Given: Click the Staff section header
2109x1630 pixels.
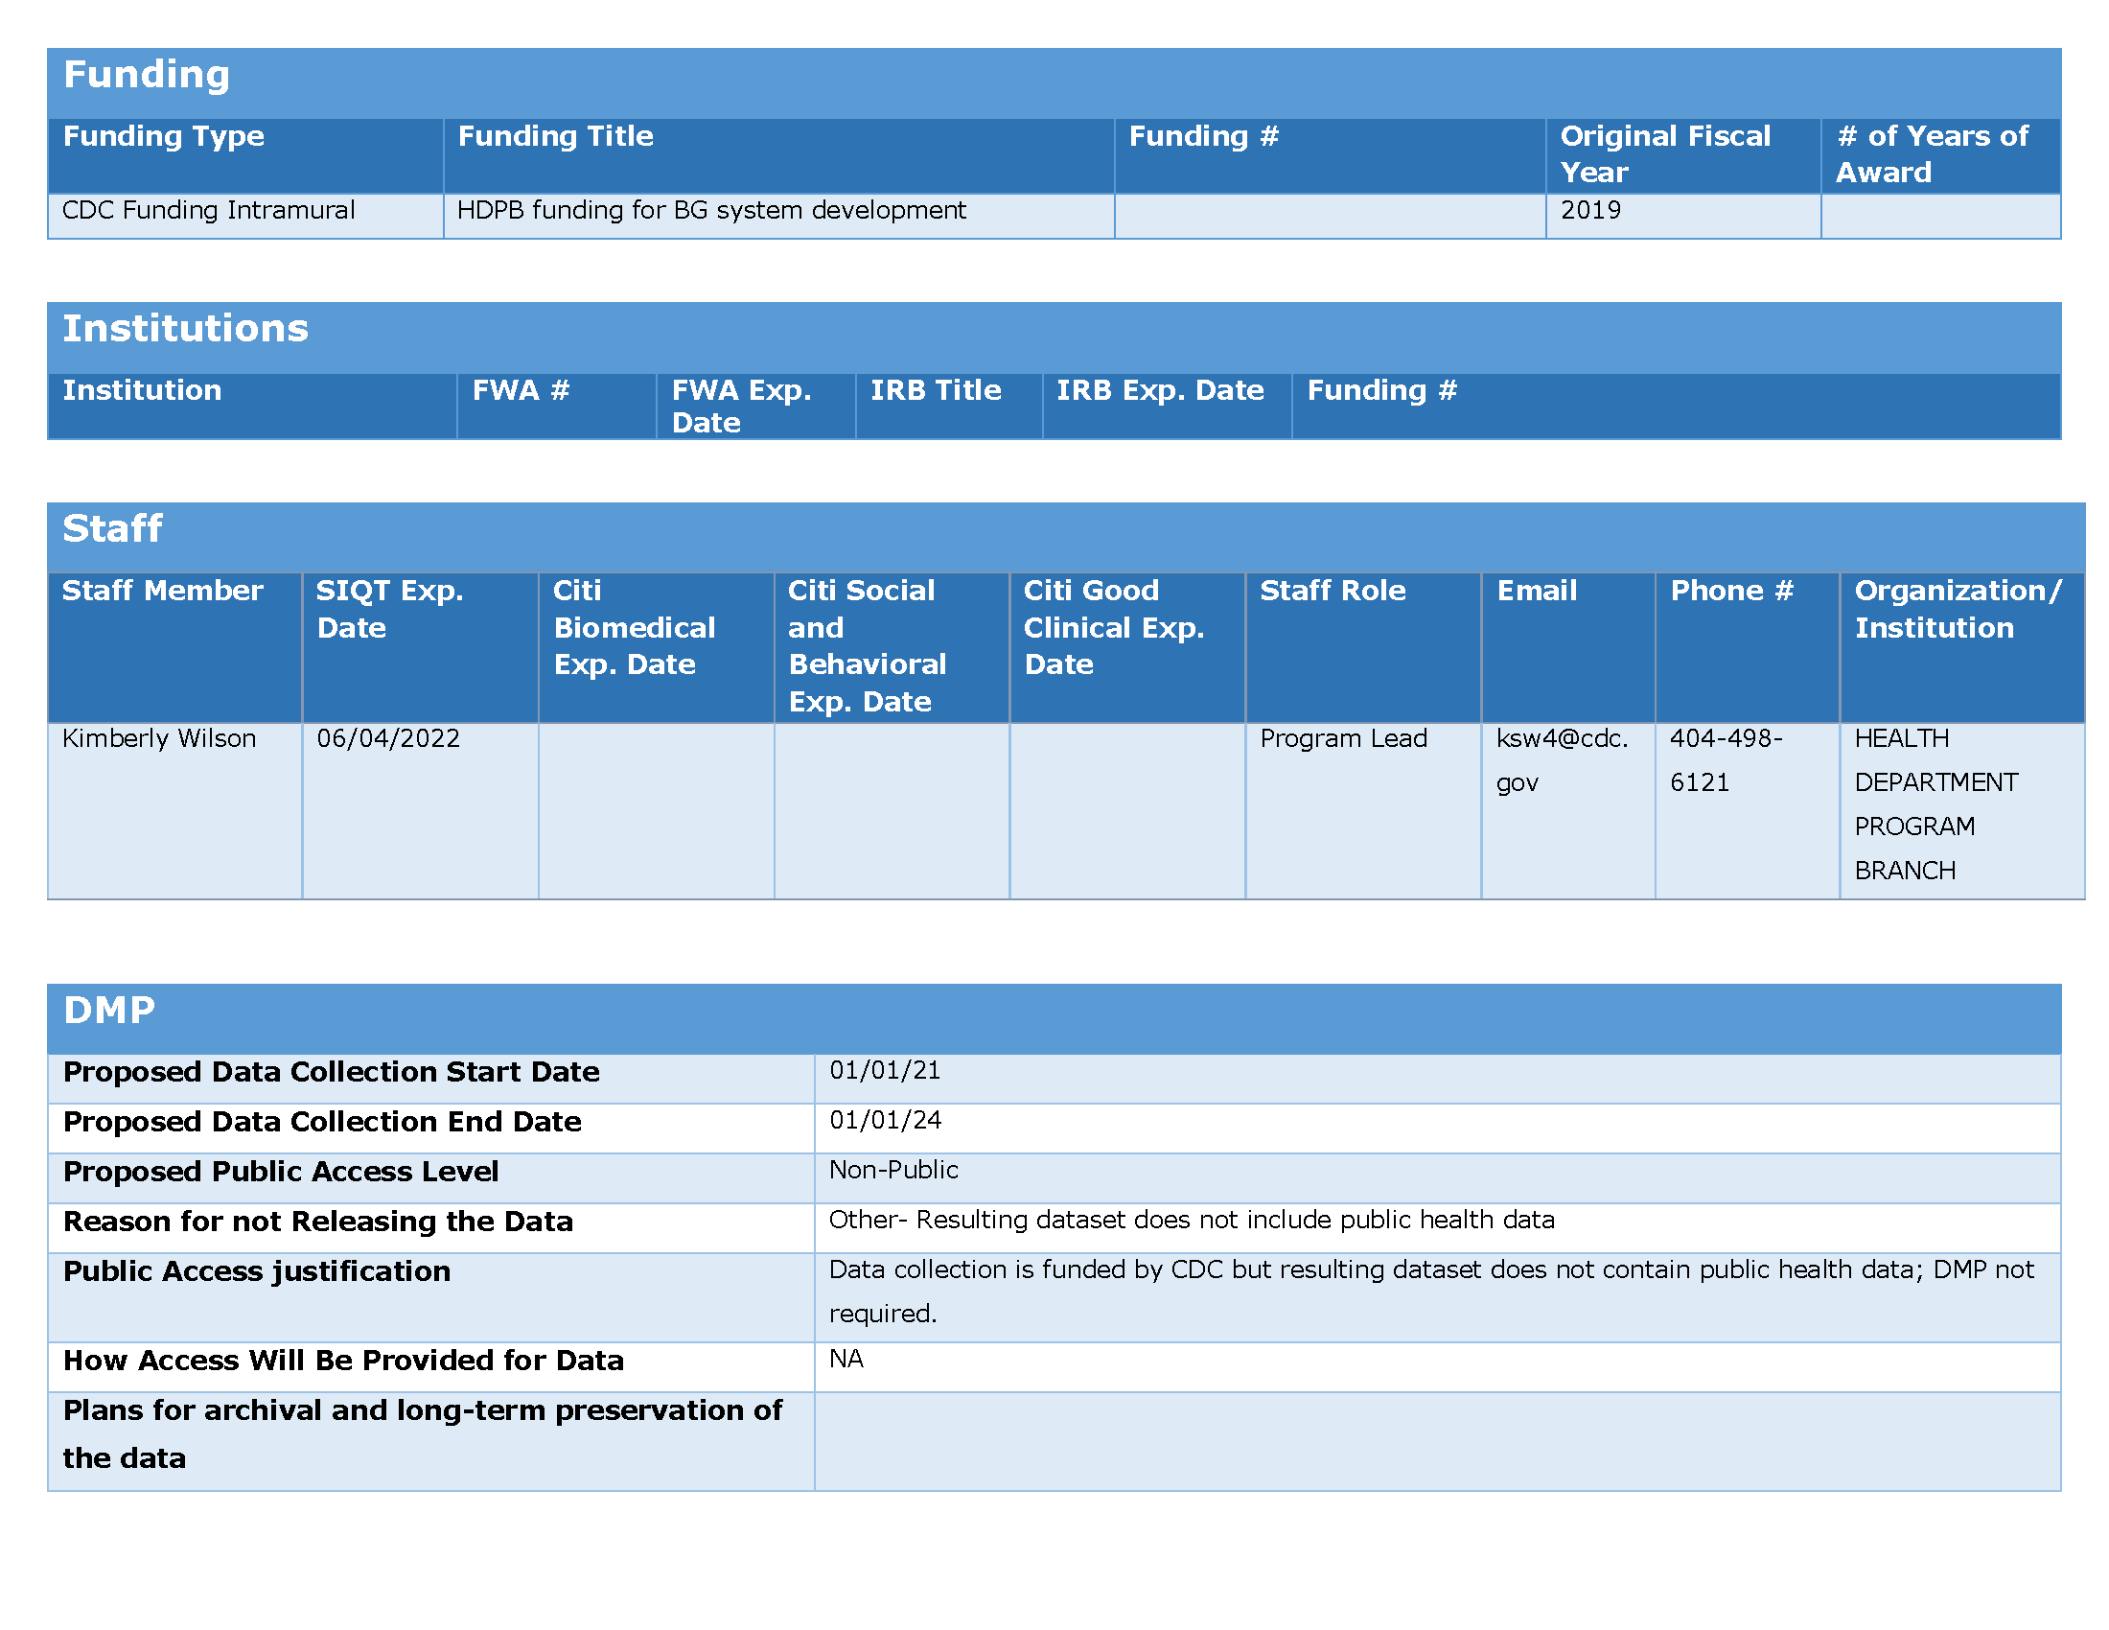Looking at the screenshot, I should [x=112, y=529].
